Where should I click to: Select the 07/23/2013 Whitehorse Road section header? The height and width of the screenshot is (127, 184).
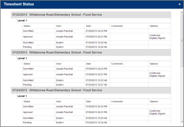57,52
